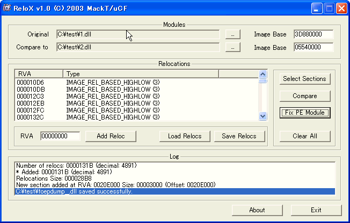Open the Select Sections dialog

pos(305,79)
